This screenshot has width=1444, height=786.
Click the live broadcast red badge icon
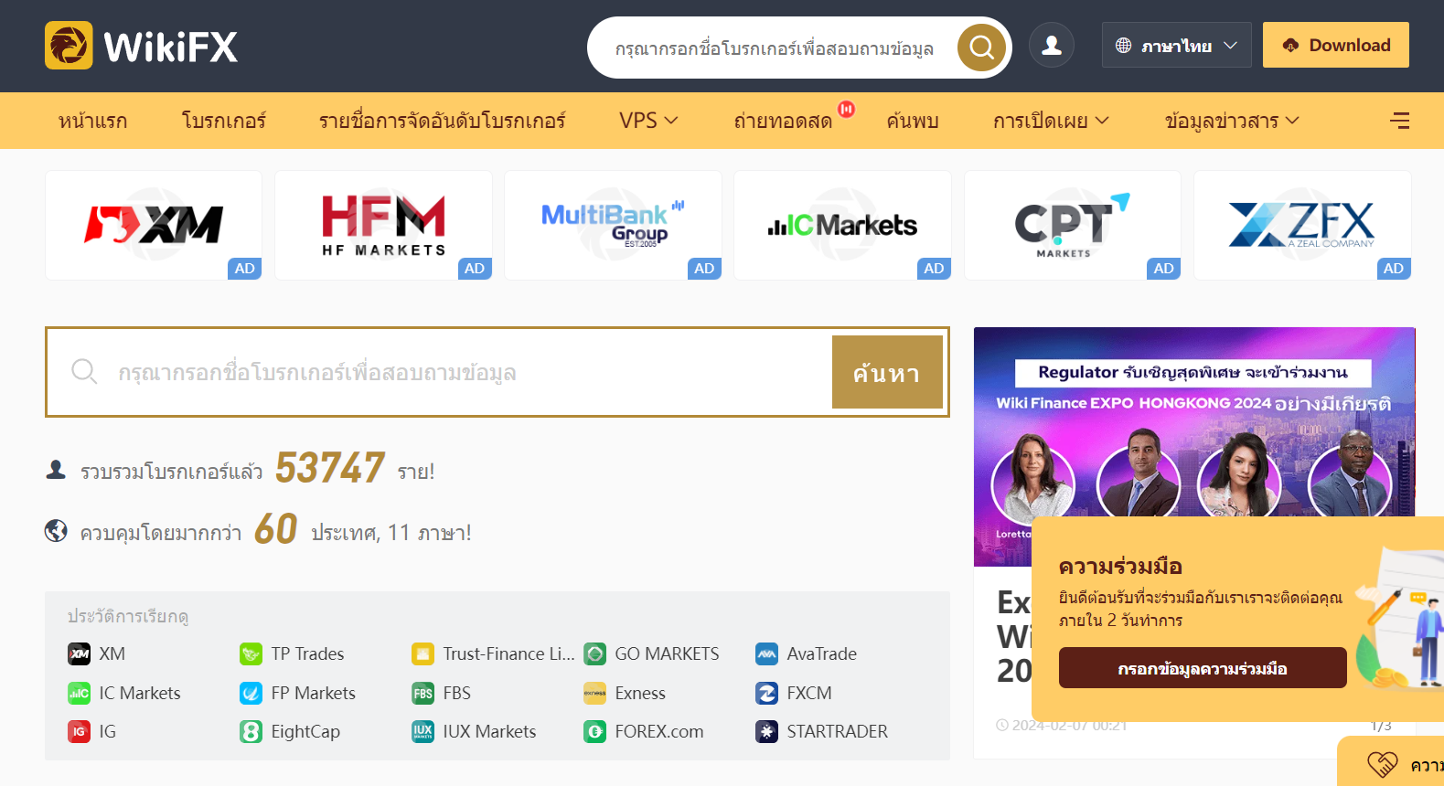(x=847, y=109)
